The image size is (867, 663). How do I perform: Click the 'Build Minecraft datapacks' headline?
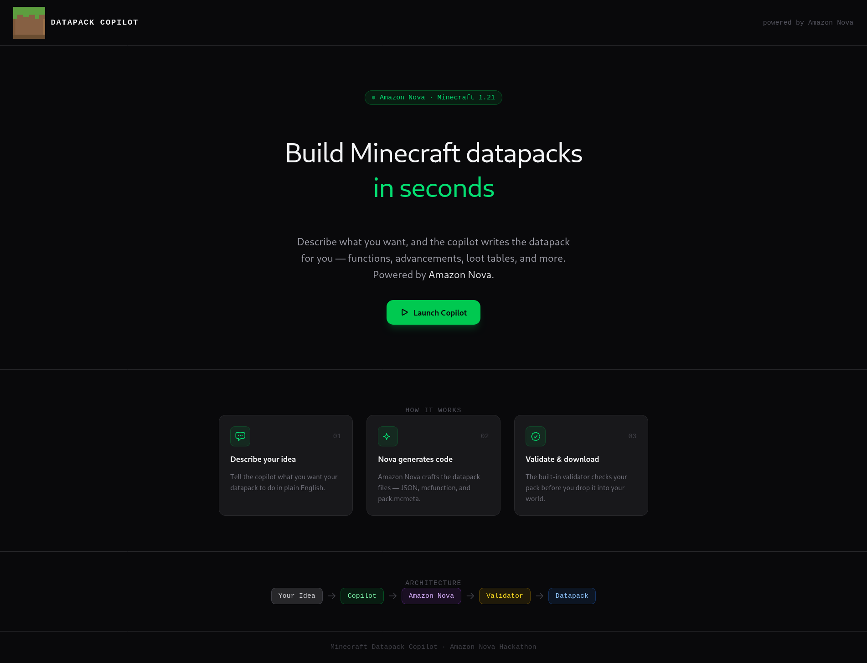pyautogui.click(x=433, y=153)
